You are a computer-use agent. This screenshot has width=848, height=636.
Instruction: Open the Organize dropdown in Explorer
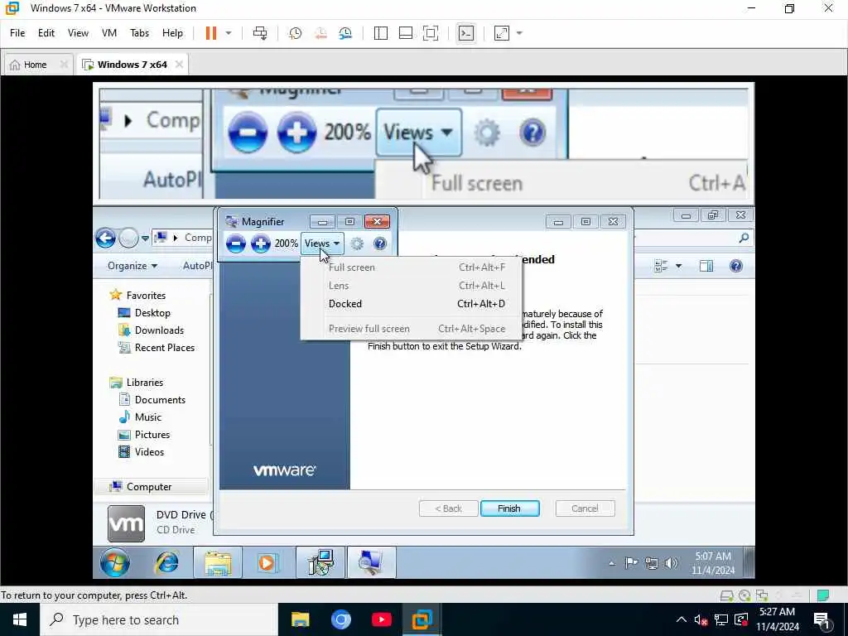pyautogui.click(x=132, y=266)
